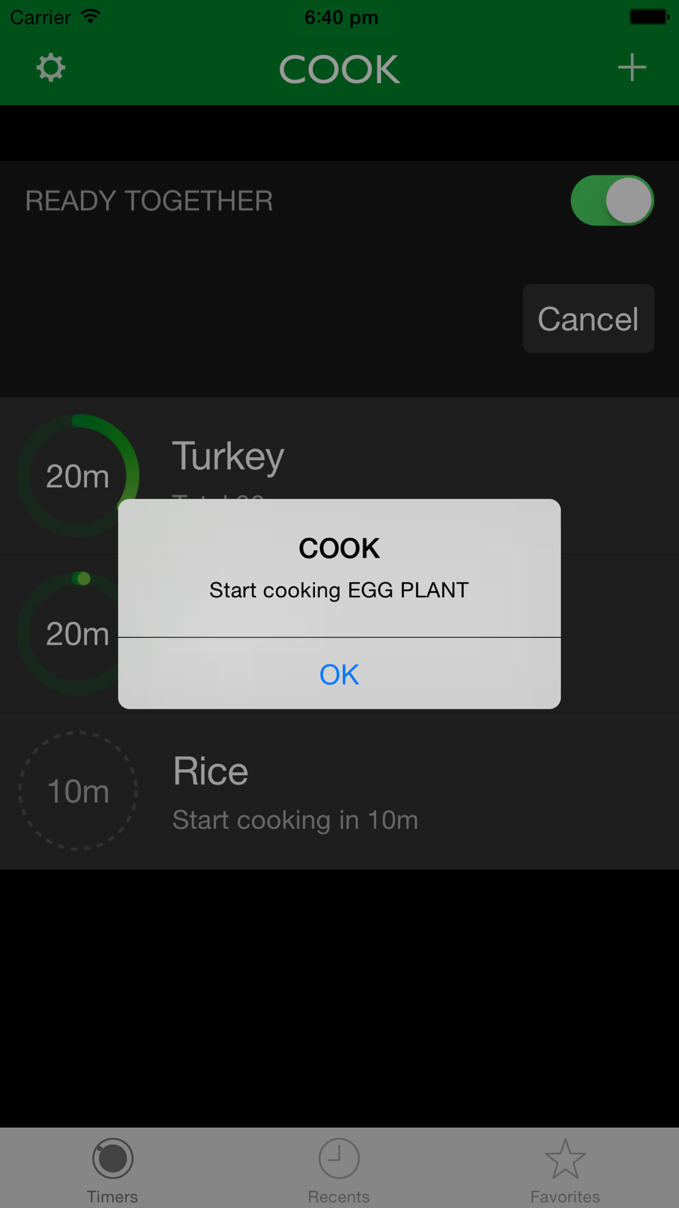This screenshot has width=679, height=1208.
Task: Select the Turkey timer row
Action: [339, 476]
